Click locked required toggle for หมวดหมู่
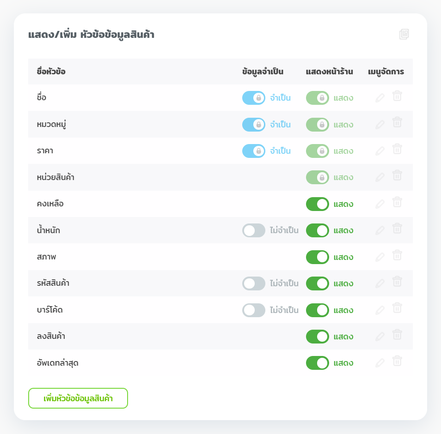Viewport: 441px width, 434px height. click(254, 125)
